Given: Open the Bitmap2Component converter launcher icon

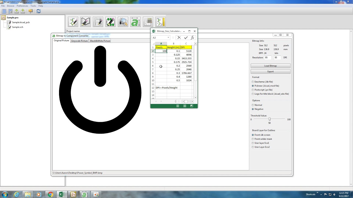Looking at the screenshot, I should [x=135, y=22].
